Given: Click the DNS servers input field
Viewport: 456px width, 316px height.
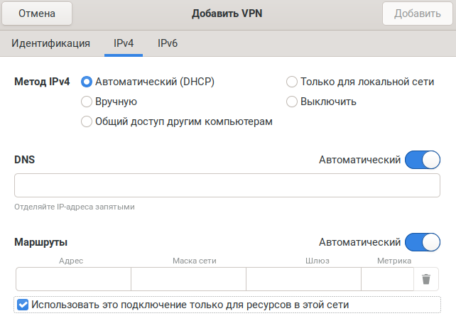Looking at the screenshot, I should (x=227, y=186).
